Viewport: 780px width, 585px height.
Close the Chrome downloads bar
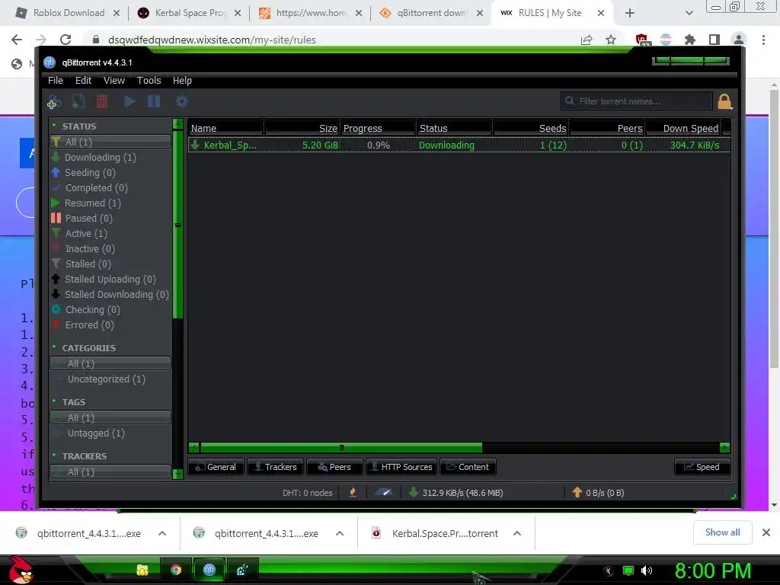(766, 532)
